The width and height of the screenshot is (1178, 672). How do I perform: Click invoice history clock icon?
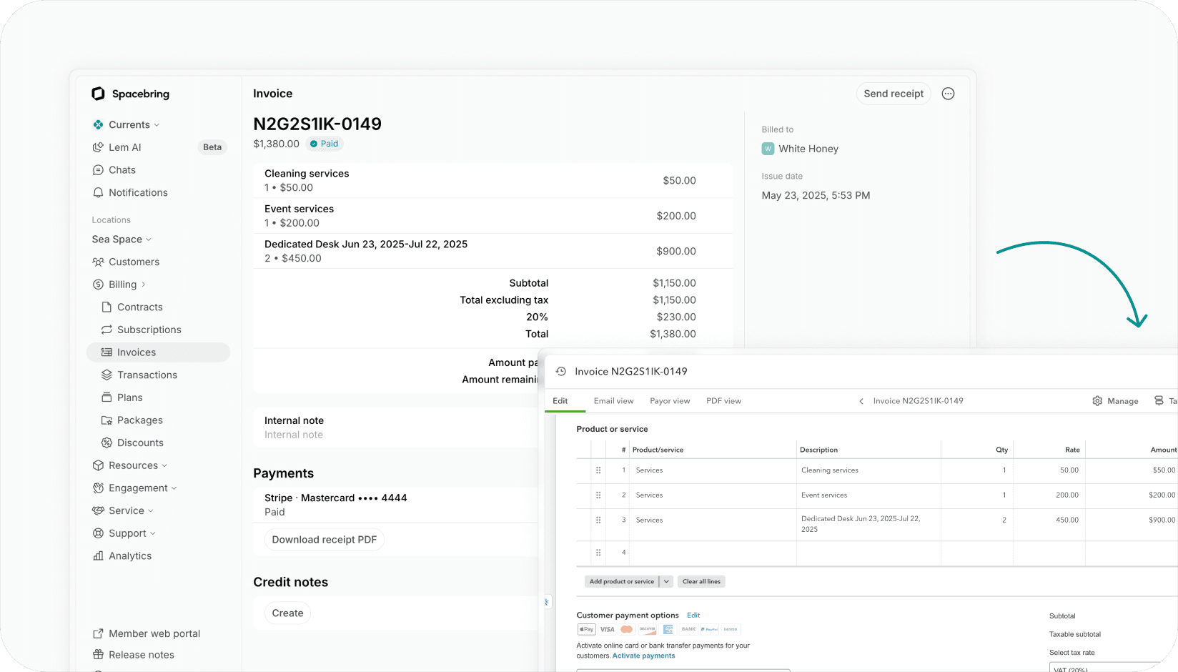pos(561,372)
